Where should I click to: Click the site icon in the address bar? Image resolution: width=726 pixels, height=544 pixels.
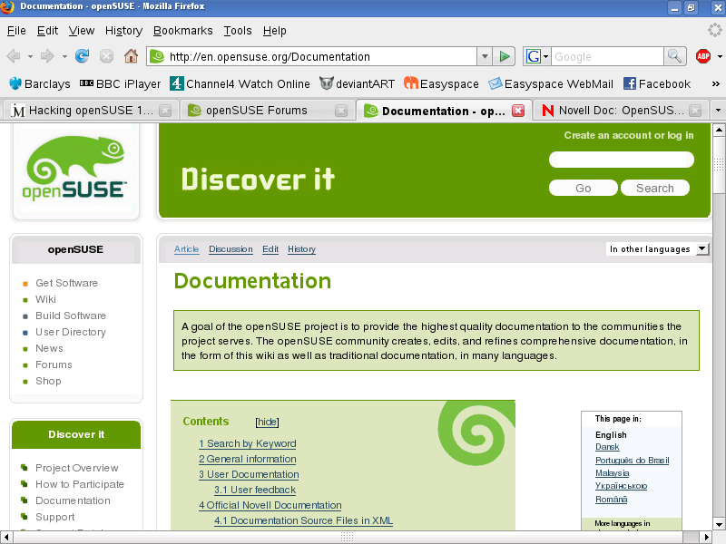(157, 56)
